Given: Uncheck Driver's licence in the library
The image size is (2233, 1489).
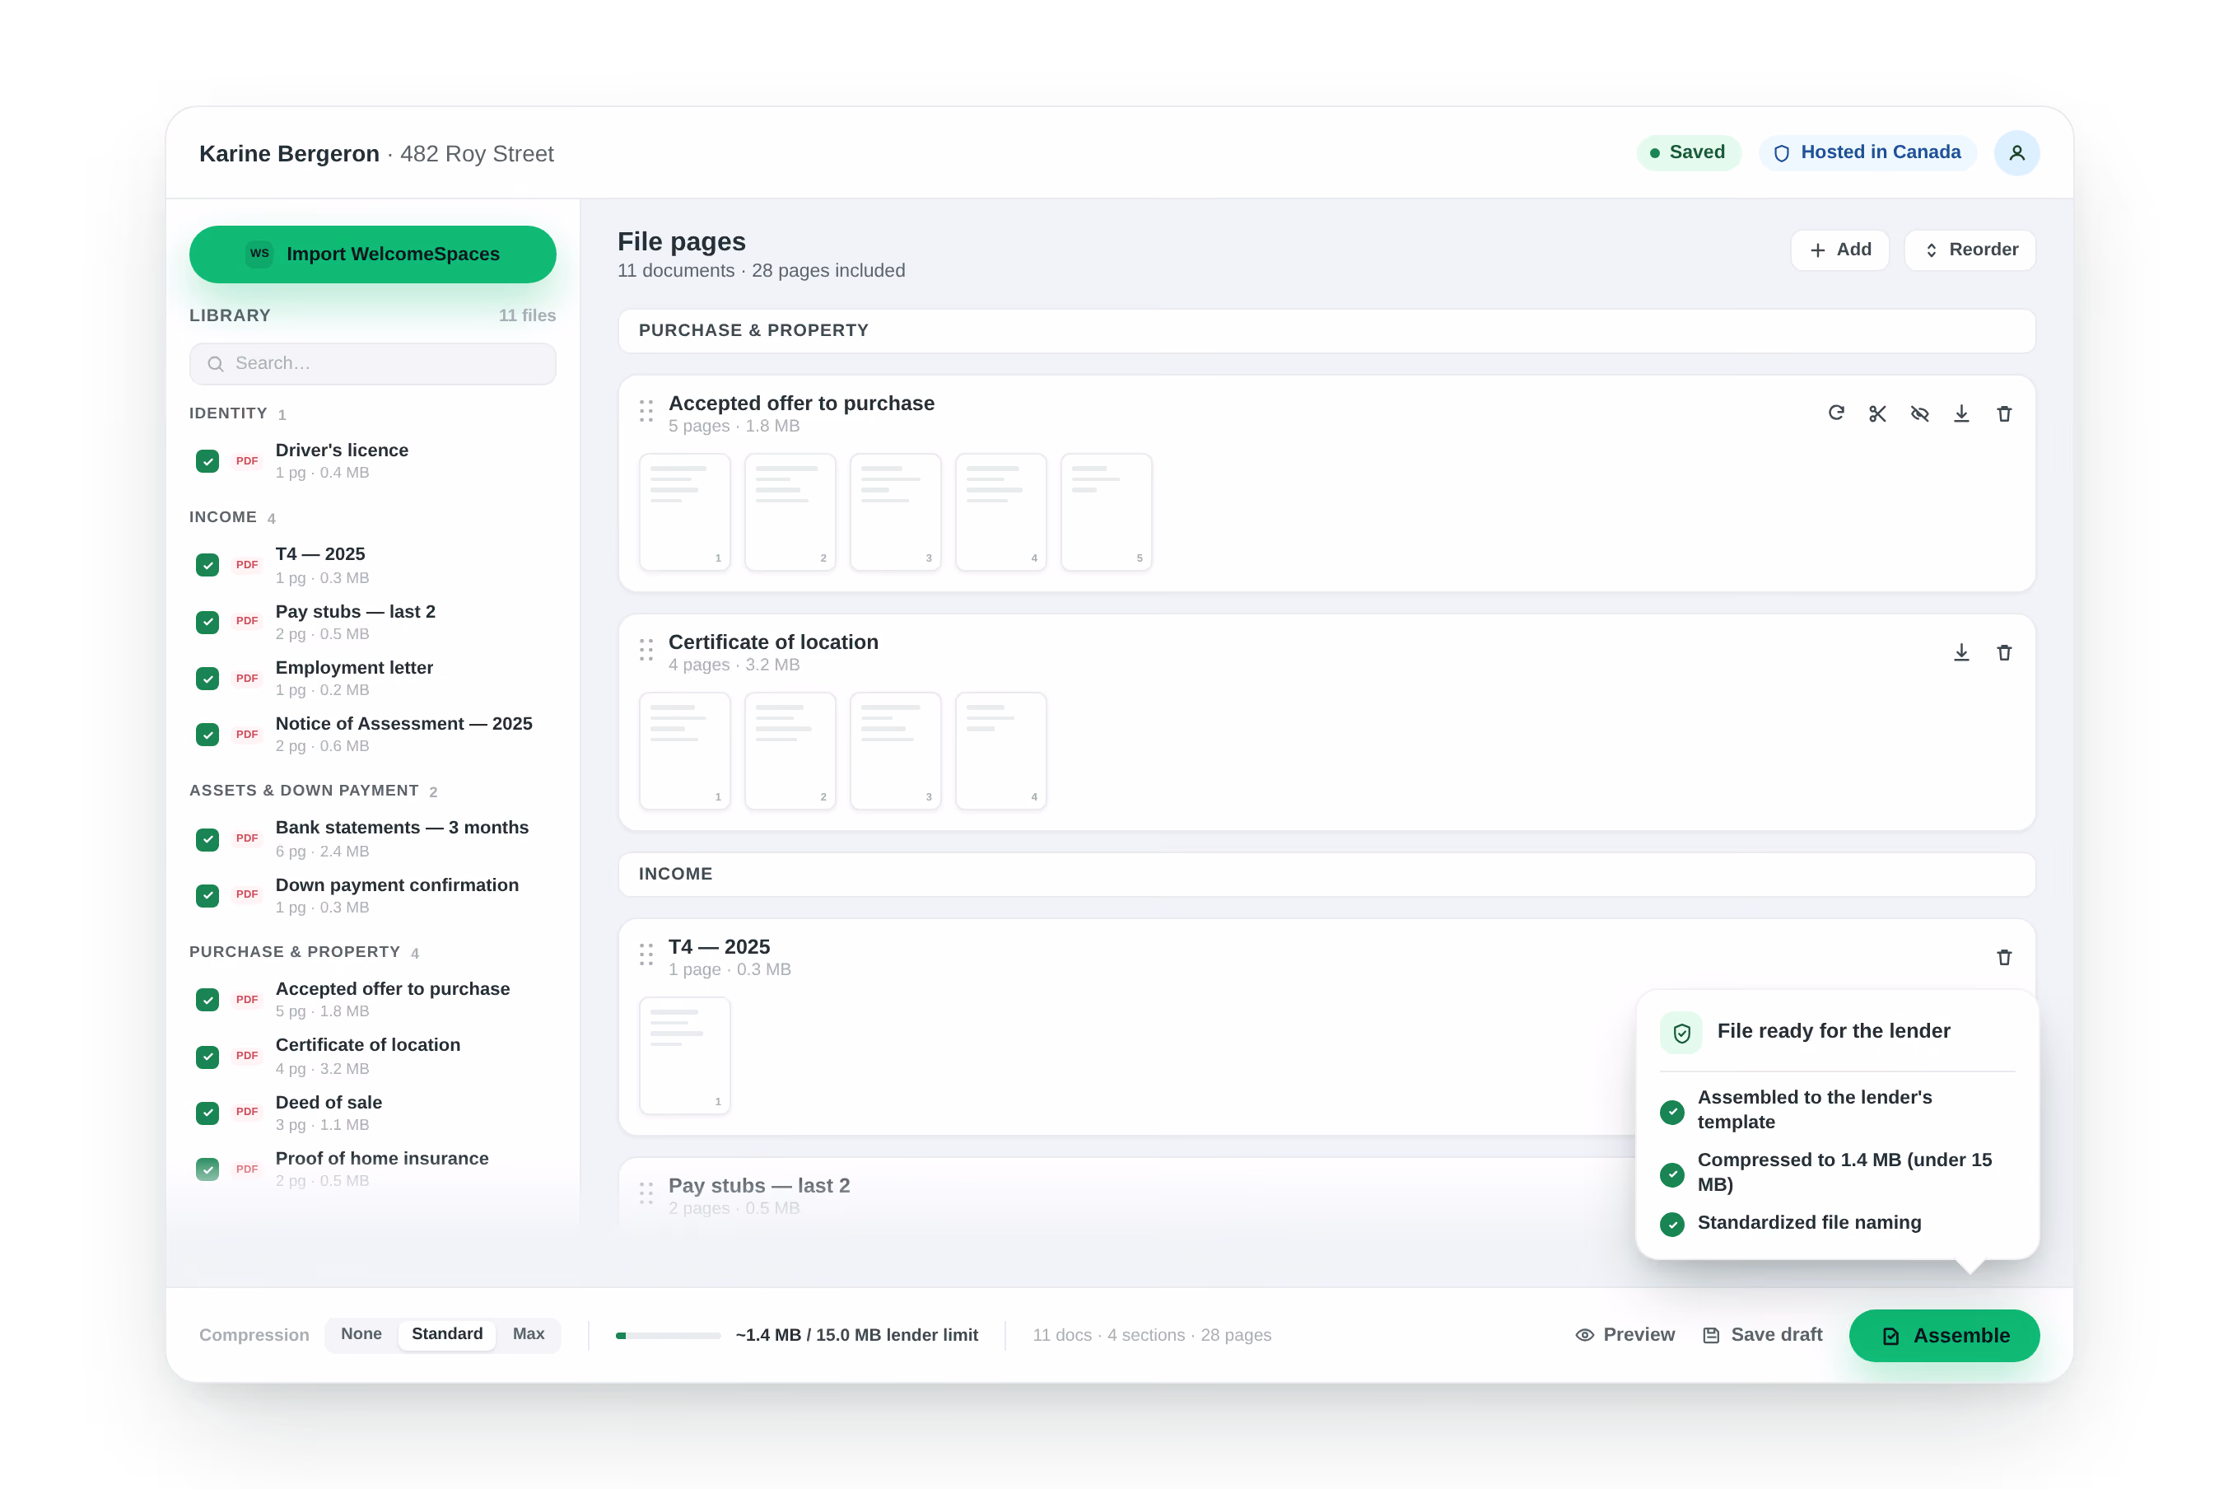Looking at the screenshot, I should tap(207, 461).
